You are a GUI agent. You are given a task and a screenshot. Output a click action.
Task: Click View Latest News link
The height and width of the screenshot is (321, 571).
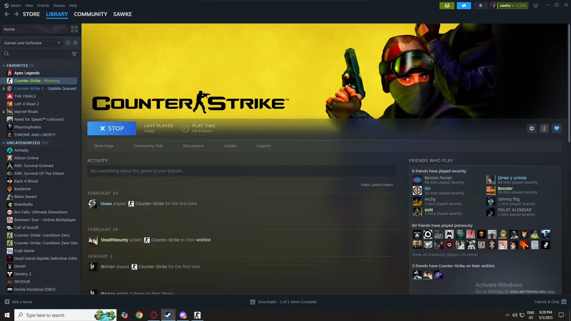point(377,185)
